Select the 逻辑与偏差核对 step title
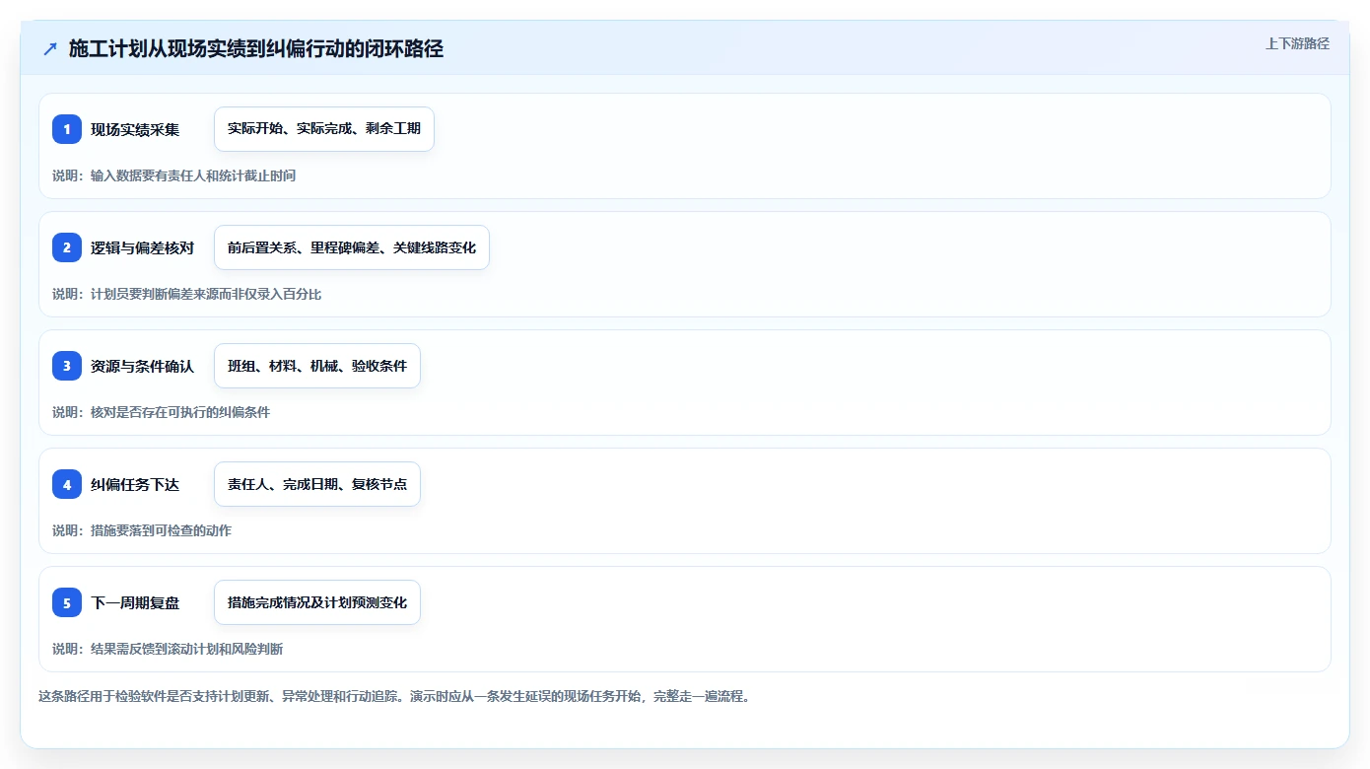The width and height of the screenshot is (1370, 769). click(143, 247)
